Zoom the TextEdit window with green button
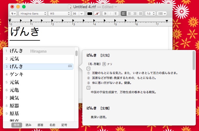This screenshot has height=131, width=199. coord(24,7)
